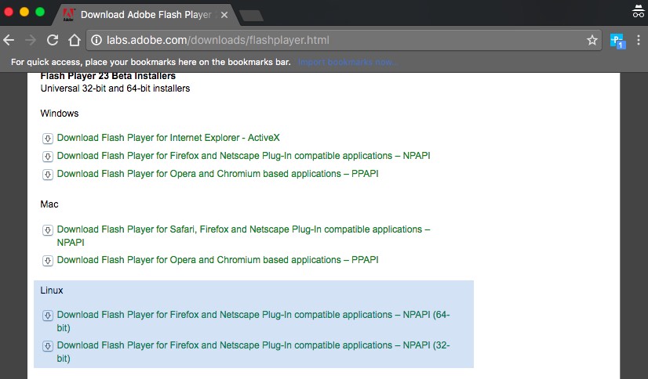The height and width of the screenshot is (379, 648).
Task: Click download icon beside Linux NPAPI 32-bit link
Action: tap(47, 346)
